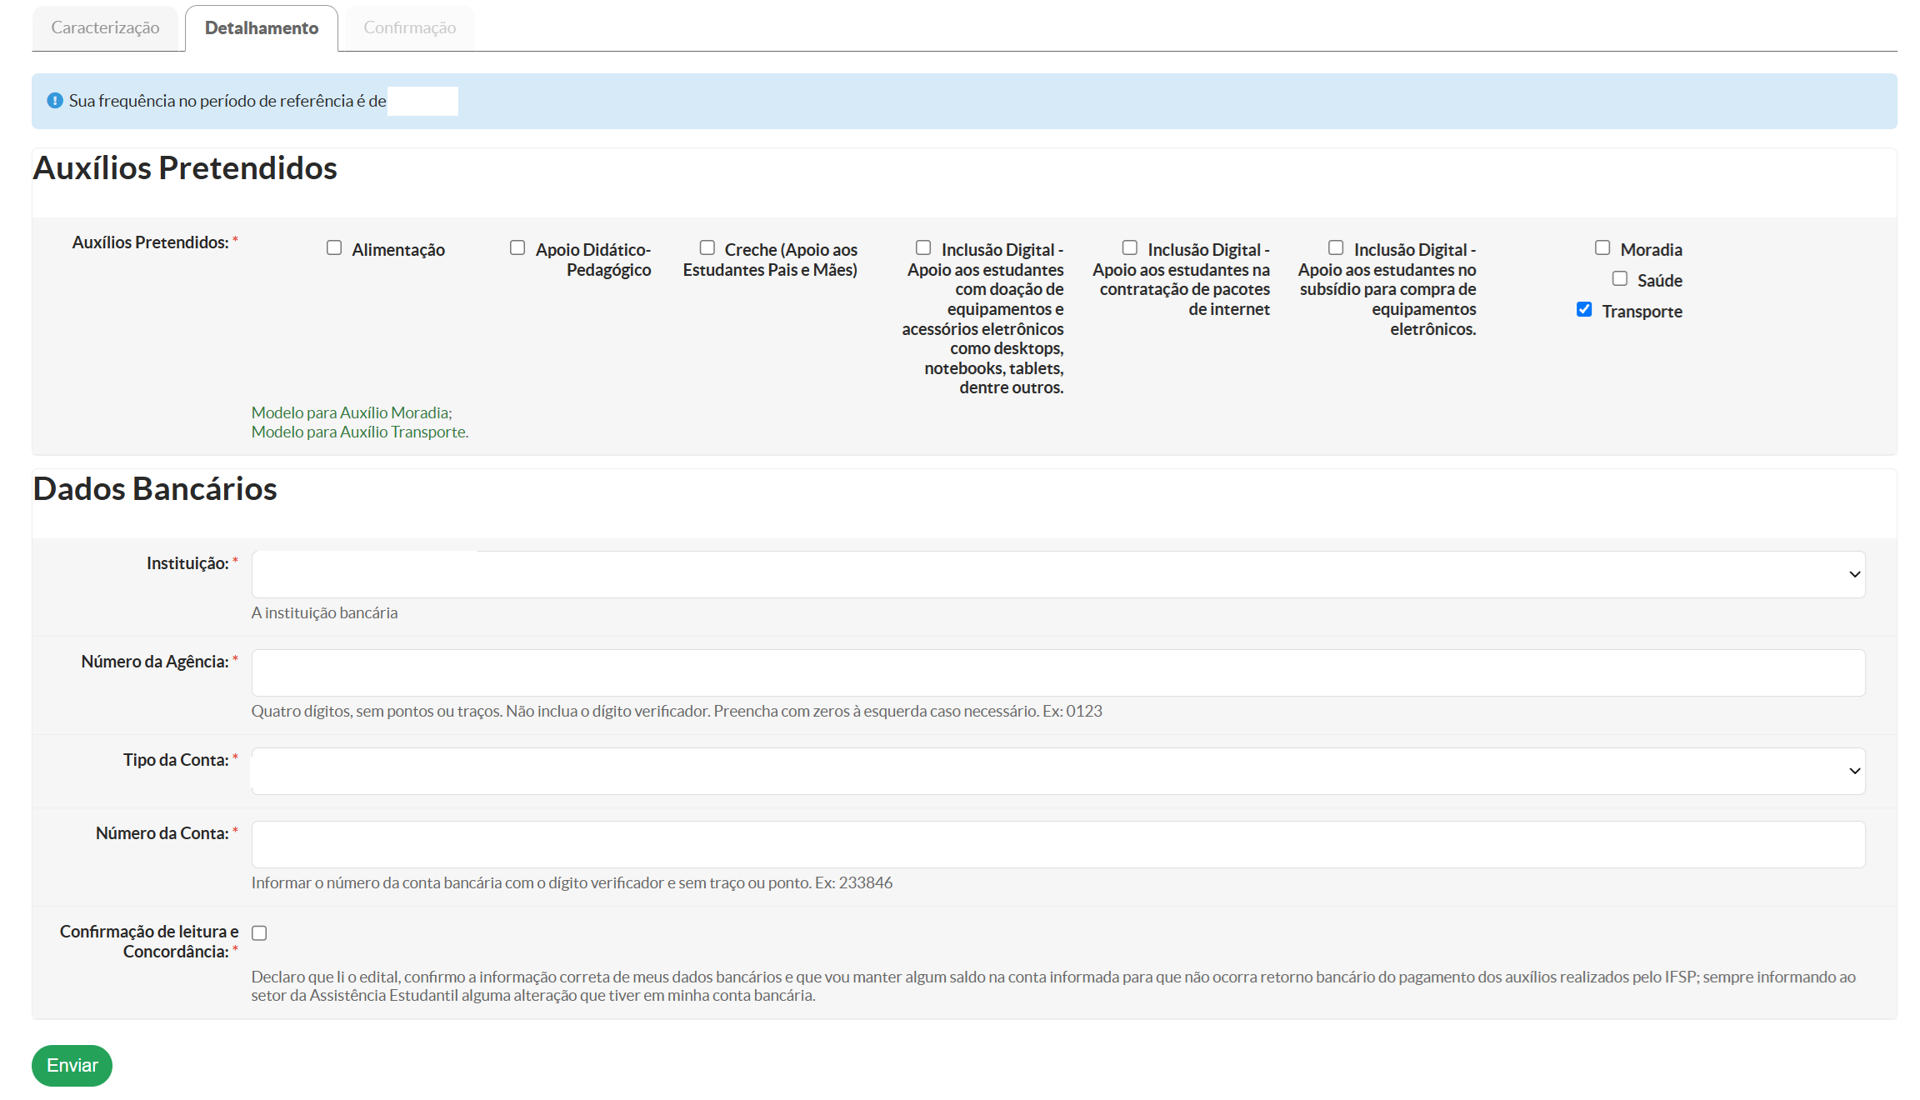Image resolution: width=1920 pixels, height=1100 pixels.
Task: Focus the Número da Conta input field
Action: pos(1058,844)
